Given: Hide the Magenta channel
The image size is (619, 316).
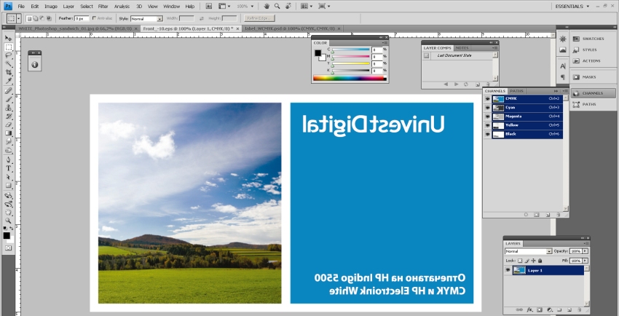Looking at the screenshot, I should pos(487,116).
